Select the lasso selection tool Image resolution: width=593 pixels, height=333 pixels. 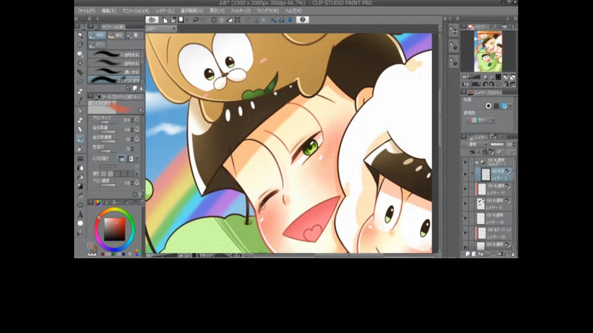[80, 82]
